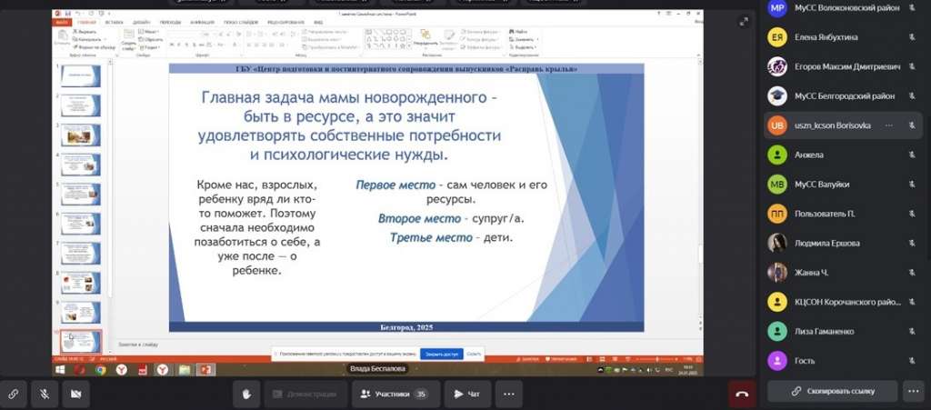This screenshot has height=410, width=931.
Task: Select participant Егоров Максим Дмитриевич
Action: pyautogui.click(x=843, y=66)
